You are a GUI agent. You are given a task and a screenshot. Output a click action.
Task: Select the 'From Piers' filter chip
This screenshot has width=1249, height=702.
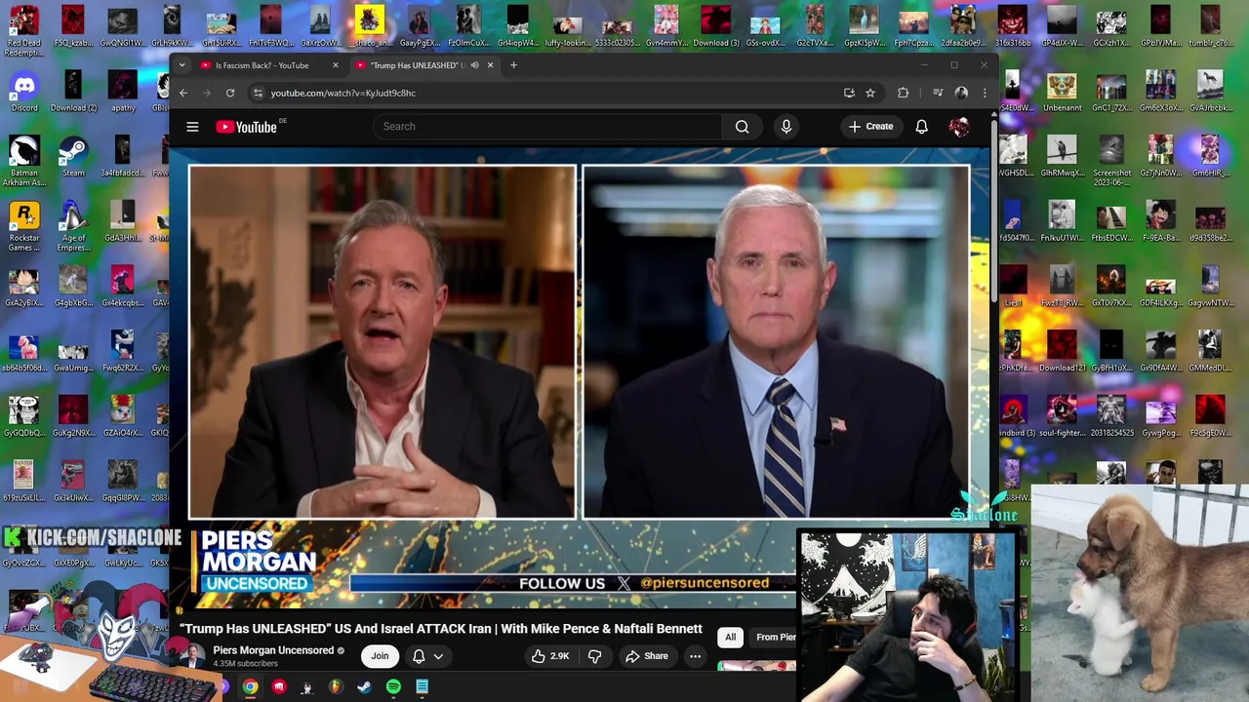pyautogui.click(x=775, y=637)
